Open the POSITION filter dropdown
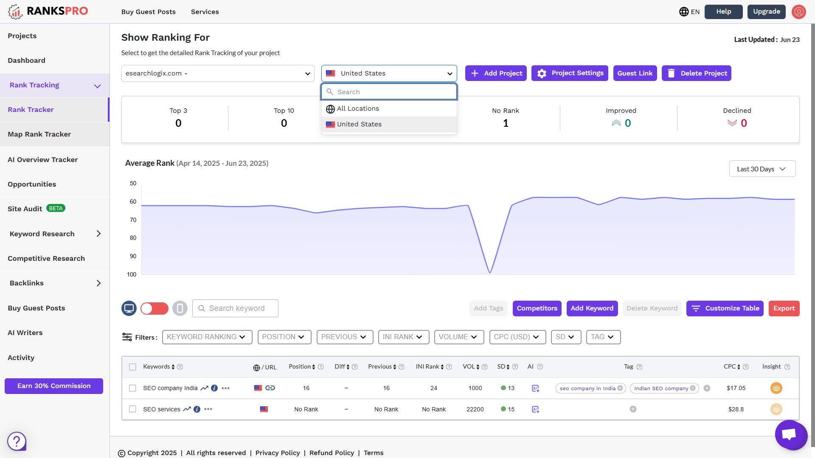The width and height of the screenshot is (815, 458). [x=284, y=337]
